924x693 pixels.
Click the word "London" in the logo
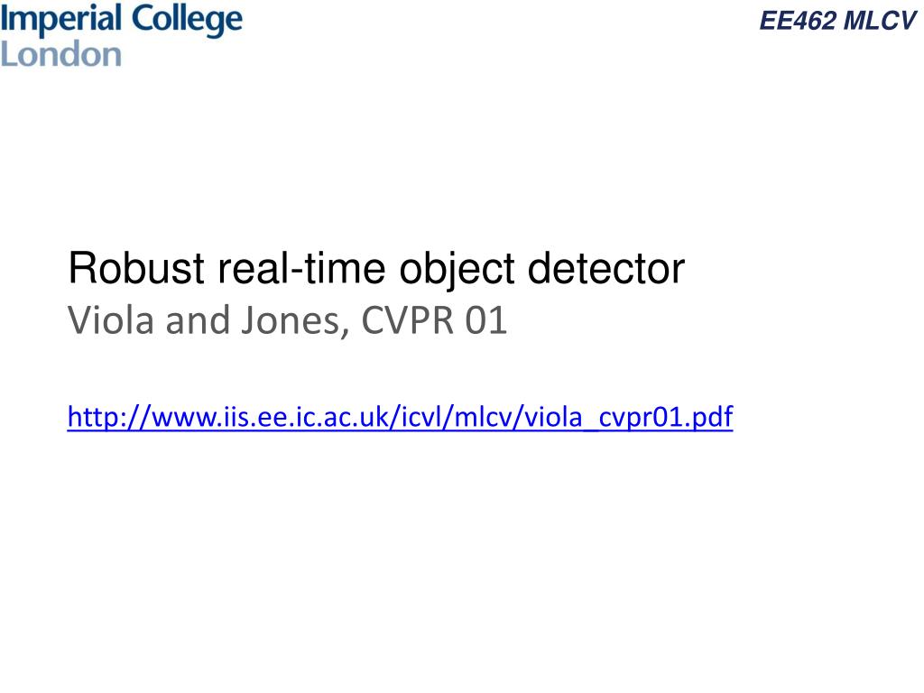coord(60,54)
